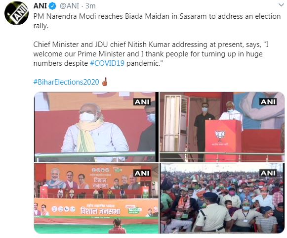
Task: Click the BJP lotus logo on the podium
Action: coord(220,136)
